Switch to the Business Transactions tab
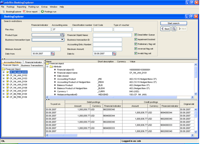Viewport: 203px width, 144px height. click(x=32, y=65)
